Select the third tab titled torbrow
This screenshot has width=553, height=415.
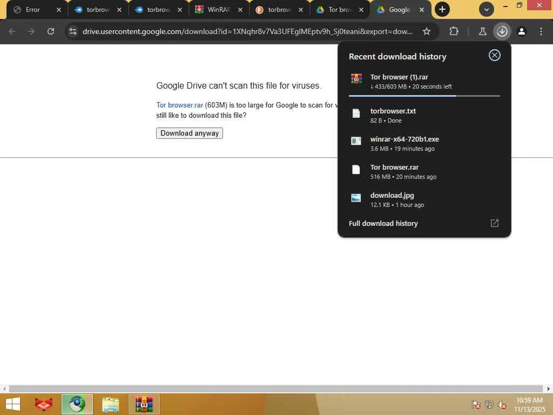[158, 10]
